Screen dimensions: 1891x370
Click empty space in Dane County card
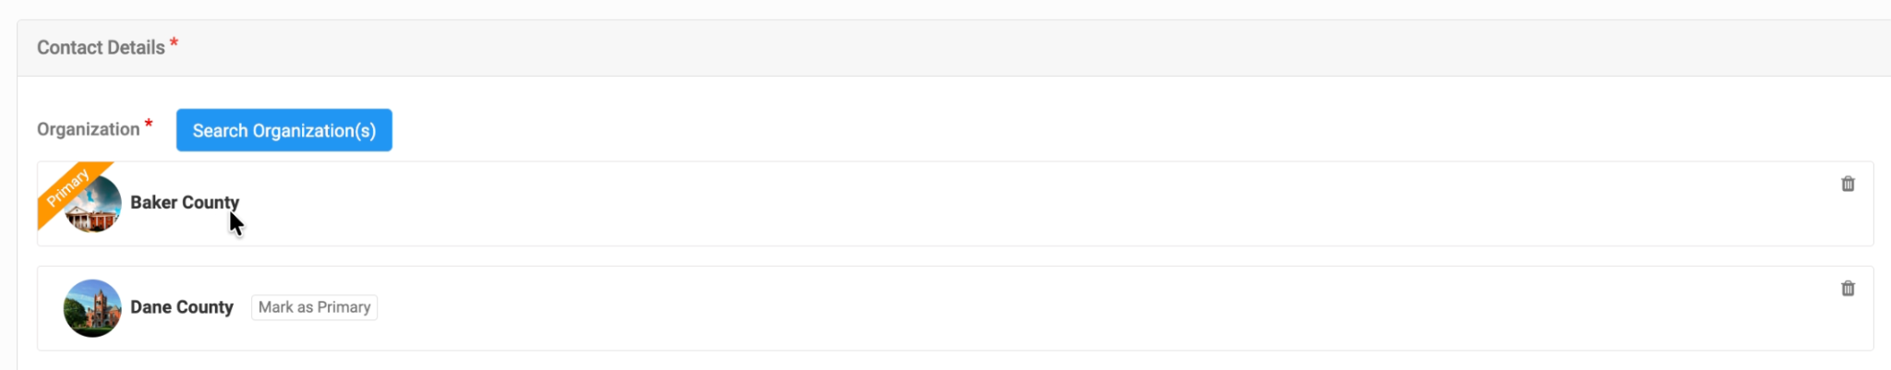tap(923, 308)
